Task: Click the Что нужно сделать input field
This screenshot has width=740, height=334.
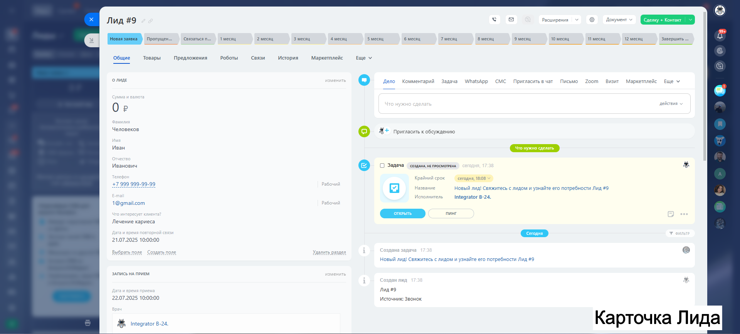Action: (x=516, y=104)
